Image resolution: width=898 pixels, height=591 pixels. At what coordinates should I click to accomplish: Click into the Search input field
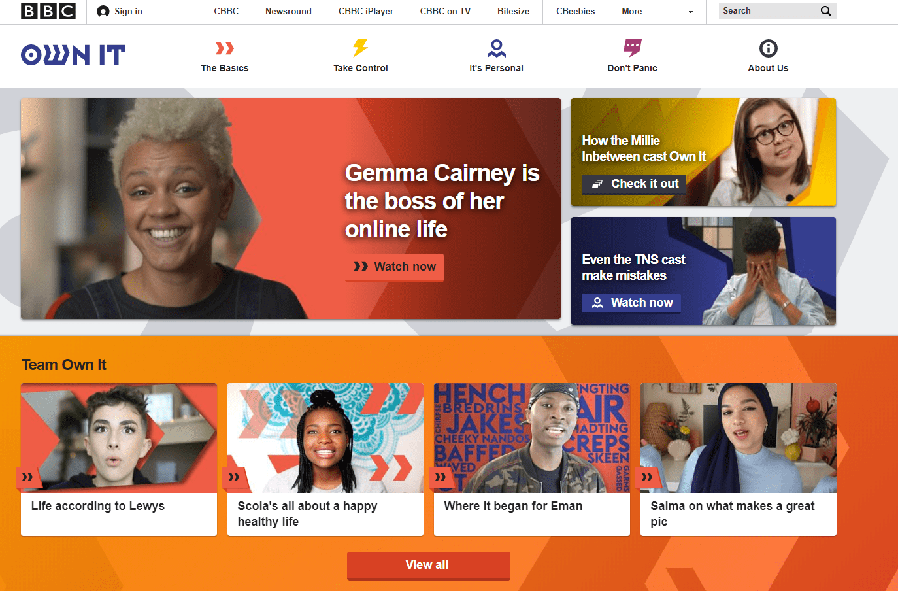(769, 11)
